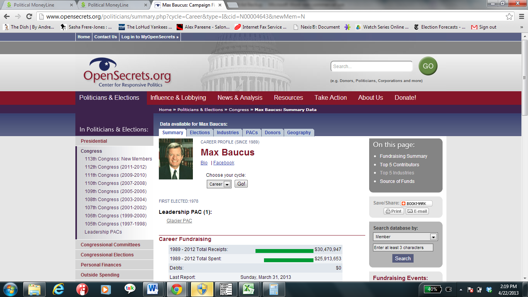This screenshot has width=528, height=297.
Task: Expand Outside Spending sidebar section
Action: (x=114, y=275)
